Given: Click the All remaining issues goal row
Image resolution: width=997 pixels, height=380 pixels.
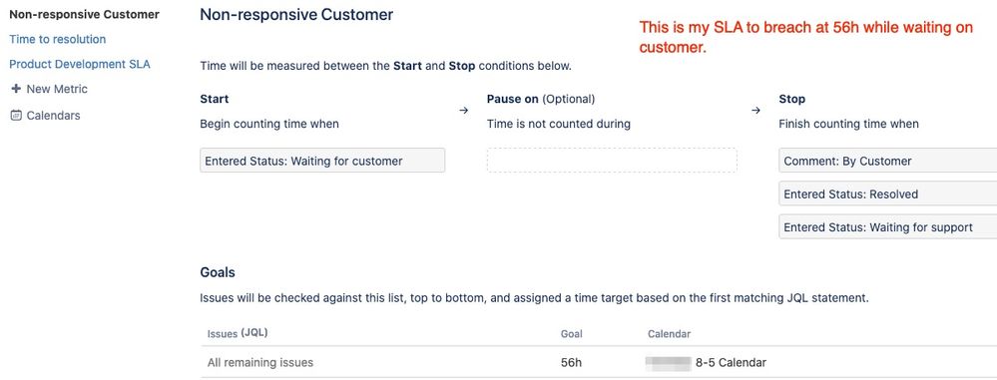Looking at the screenshot, I should (x=599, y=363).
